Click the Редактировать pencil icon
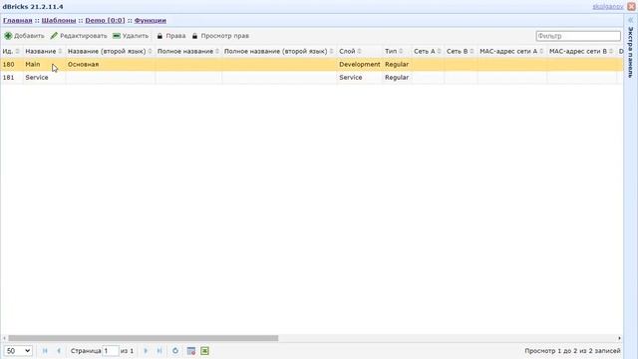 tap(54, 36)
